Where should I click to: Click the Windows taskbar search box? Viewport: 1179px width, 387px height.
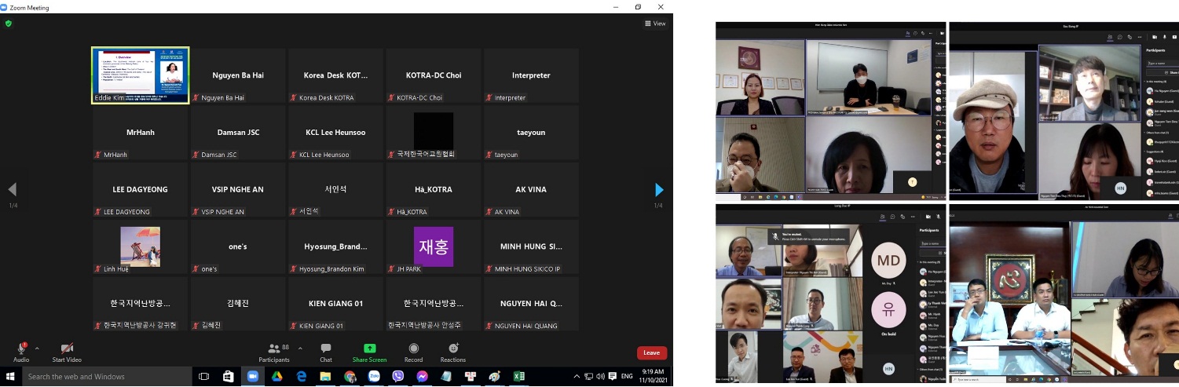pos(102,377)
